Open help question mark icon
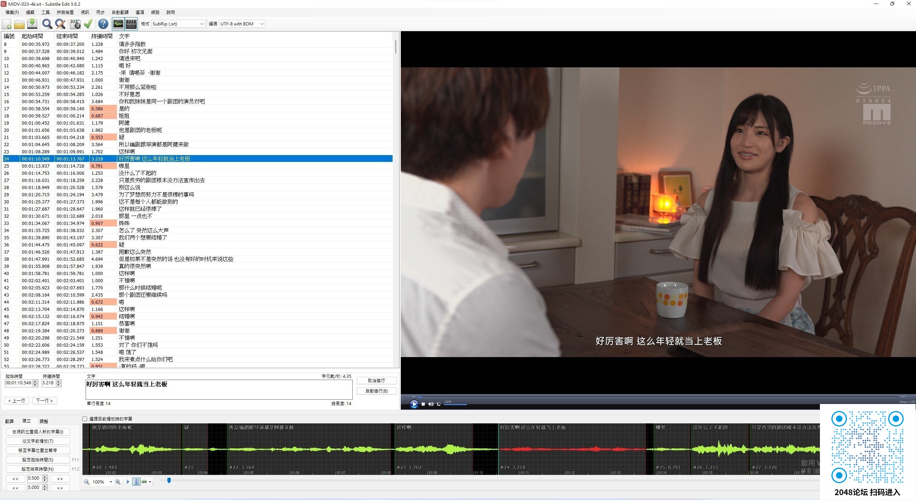This screenshot has width=916, height=500. (x=103, y=24)
